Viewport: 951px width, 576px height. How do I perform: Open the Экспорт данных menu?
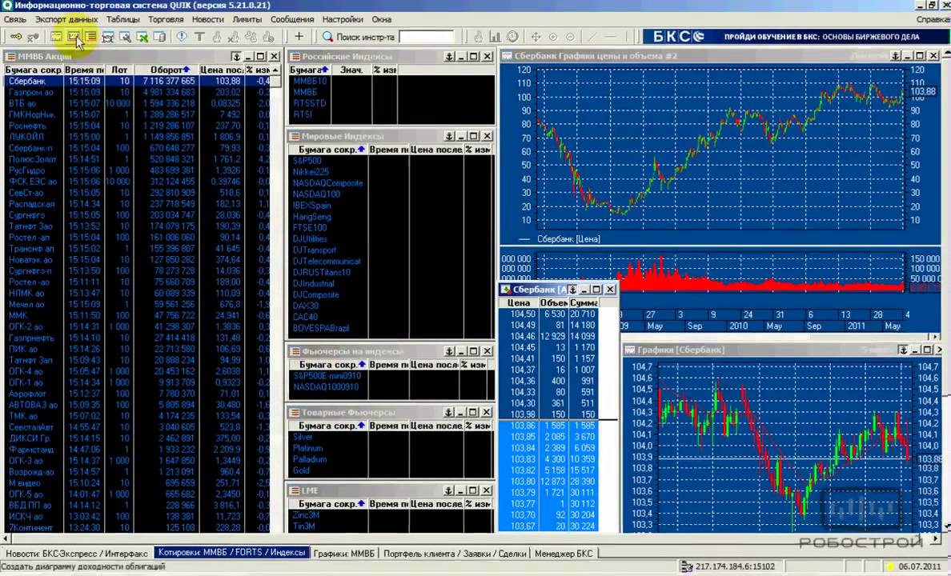tap(66, 19)
